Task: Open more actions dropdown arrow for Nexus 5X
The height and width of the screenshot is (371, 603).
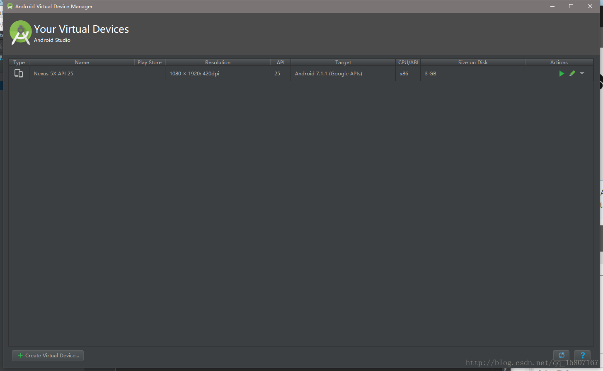Action: tap(582, 73)
